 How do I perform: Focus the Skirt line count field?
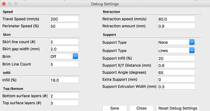tap(64, 42)
